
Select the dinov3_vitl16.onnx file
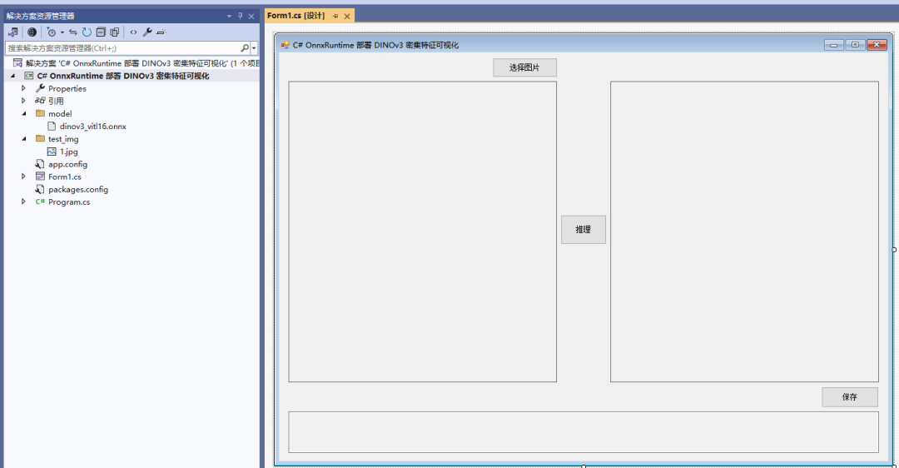[93, 127]
